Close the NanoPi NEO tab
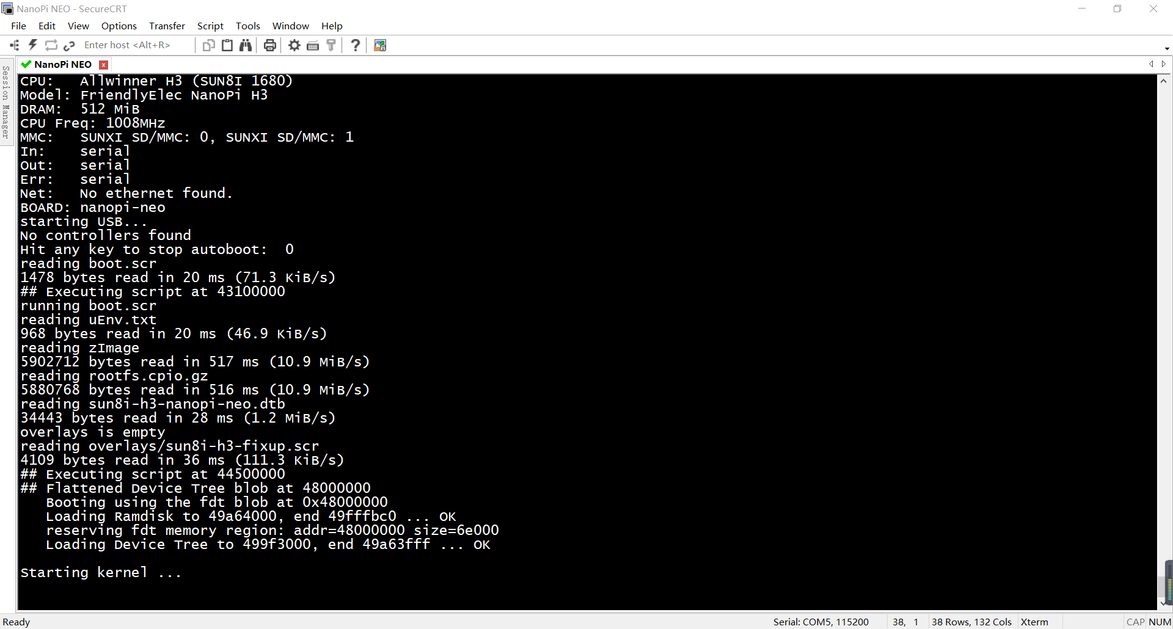This screenshot has height=629, width=1173. coord(103,65)
